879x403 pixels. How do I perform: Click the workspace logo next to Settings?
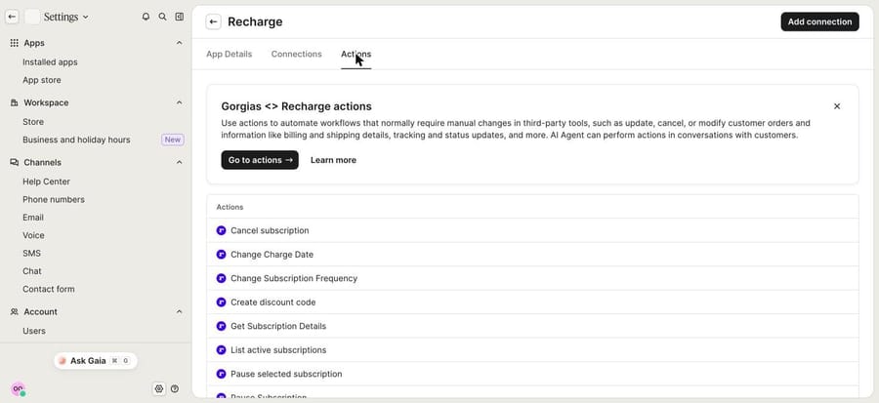[x=32, y=17]
